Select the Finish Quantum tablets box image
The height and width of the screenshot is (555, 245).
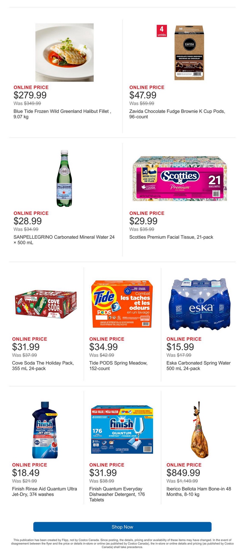tap(122, 430)
